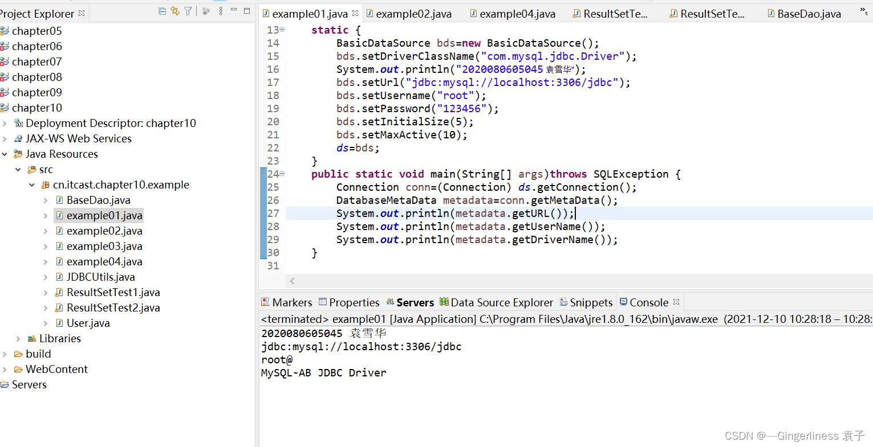Select example03.java in Project Explorer

[x=104, y=246]
